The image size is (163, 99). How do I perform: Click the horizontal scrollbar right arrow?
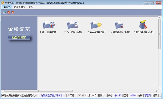point(157,91)
